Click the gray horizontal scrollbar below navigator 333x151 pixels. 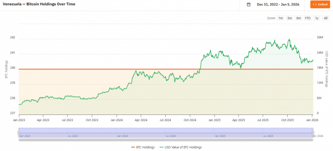click(x=166, y=140)
